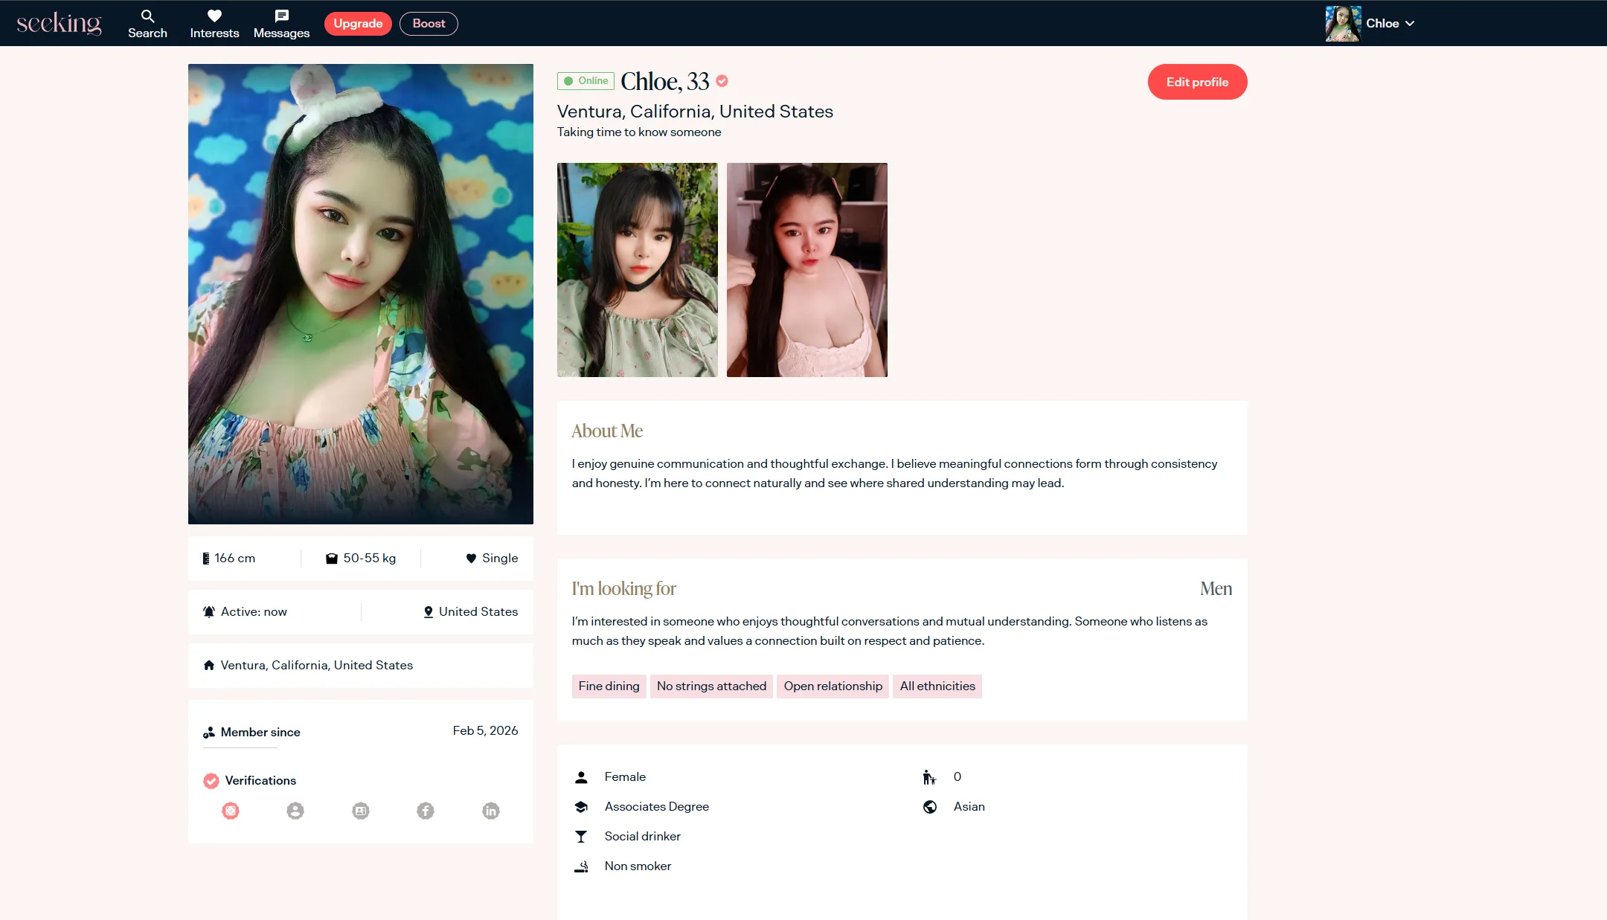Open the bangs portrait thumbnail photo

[638, 270]
